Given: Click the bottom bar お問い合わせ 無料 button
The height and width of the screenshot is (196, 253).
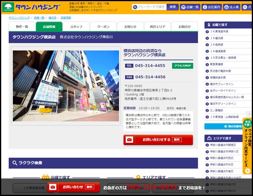Looking at the screenshot, I should pyautogui.click(x=74, y=187).
